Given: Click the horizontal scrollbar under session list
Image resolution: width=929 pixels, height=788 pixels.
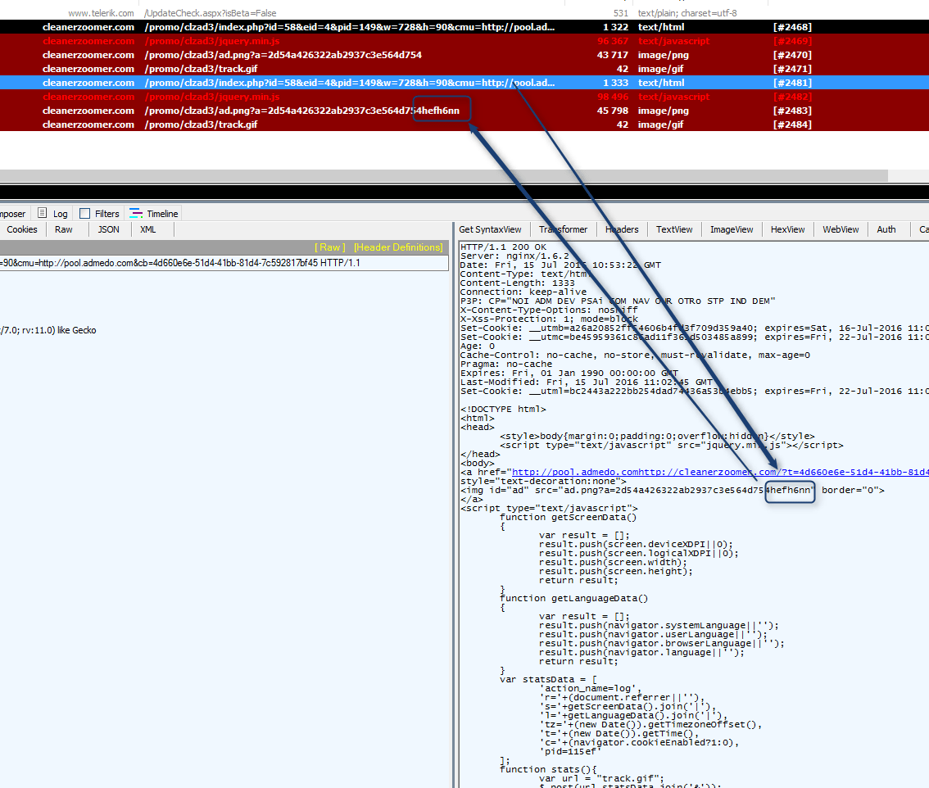Looking at the screenshot, I should point(443,176).
